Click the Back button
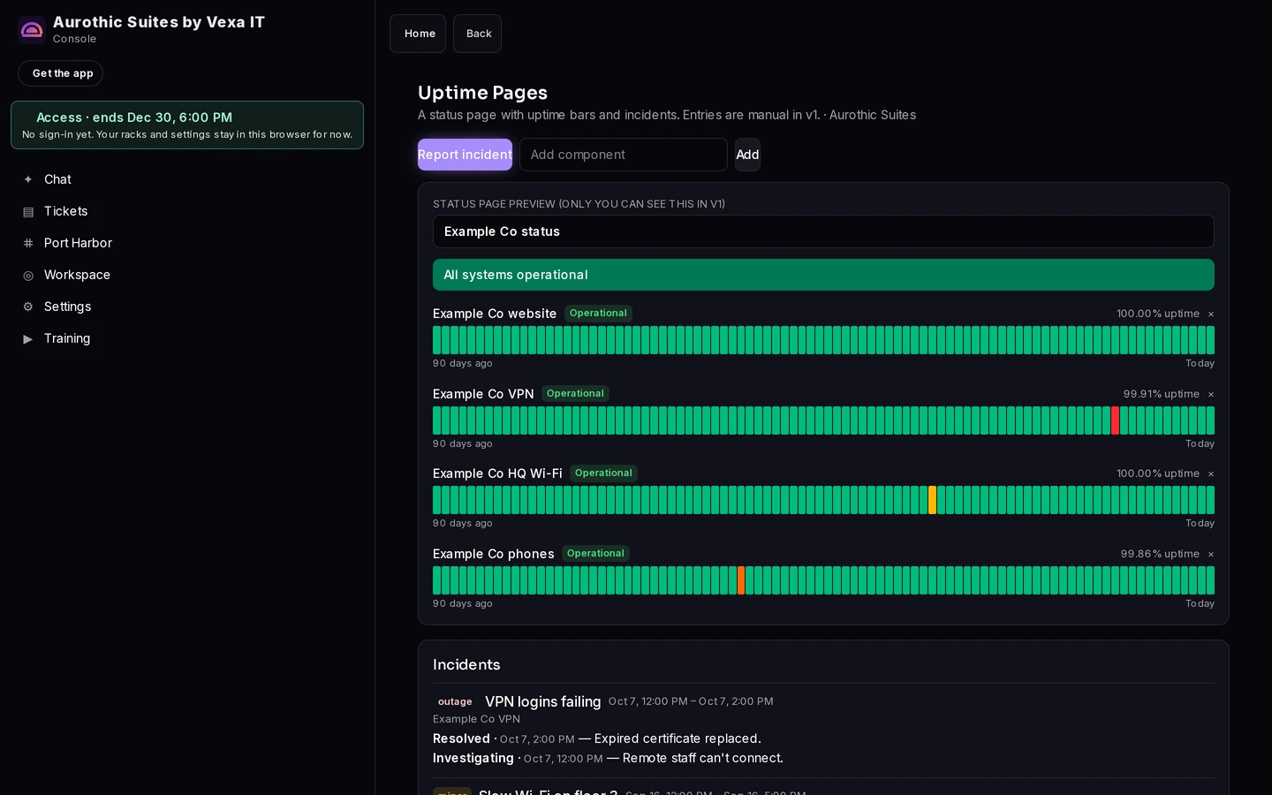 (477, 34)
